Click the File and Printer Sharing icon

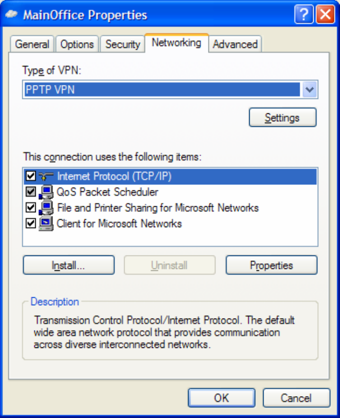tap(46, 208)
